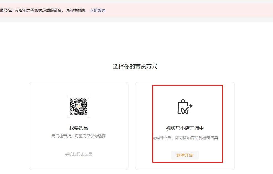Image resolution: width=273 pixels, height=174 pixels.
Task: Click the 手机扫码去选品 text
Action: [79, 154]
